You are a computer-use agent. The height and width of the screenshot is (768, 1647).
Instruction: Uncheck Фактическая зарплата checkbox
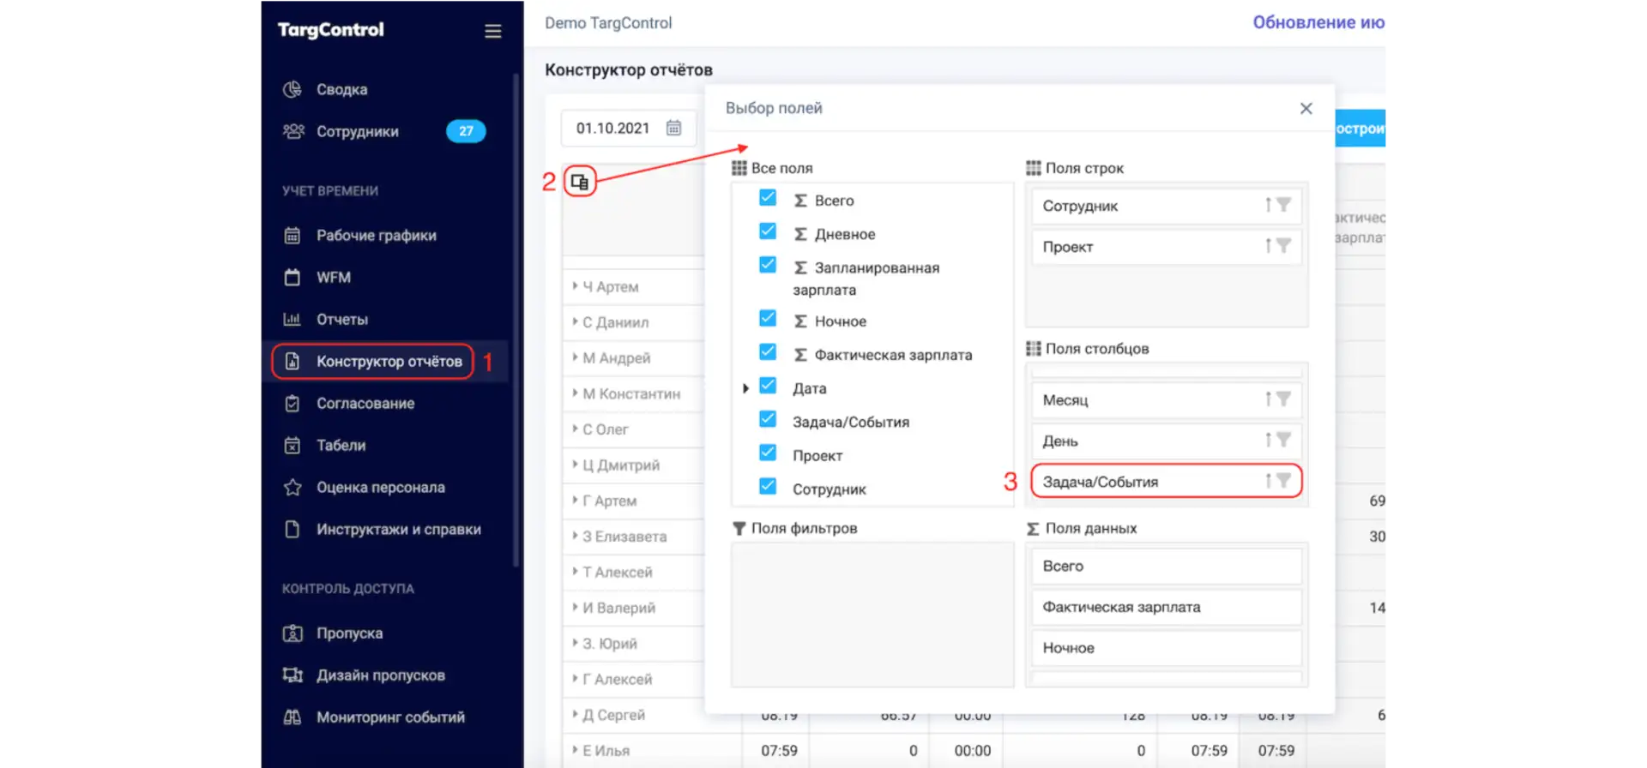(768, 352)
